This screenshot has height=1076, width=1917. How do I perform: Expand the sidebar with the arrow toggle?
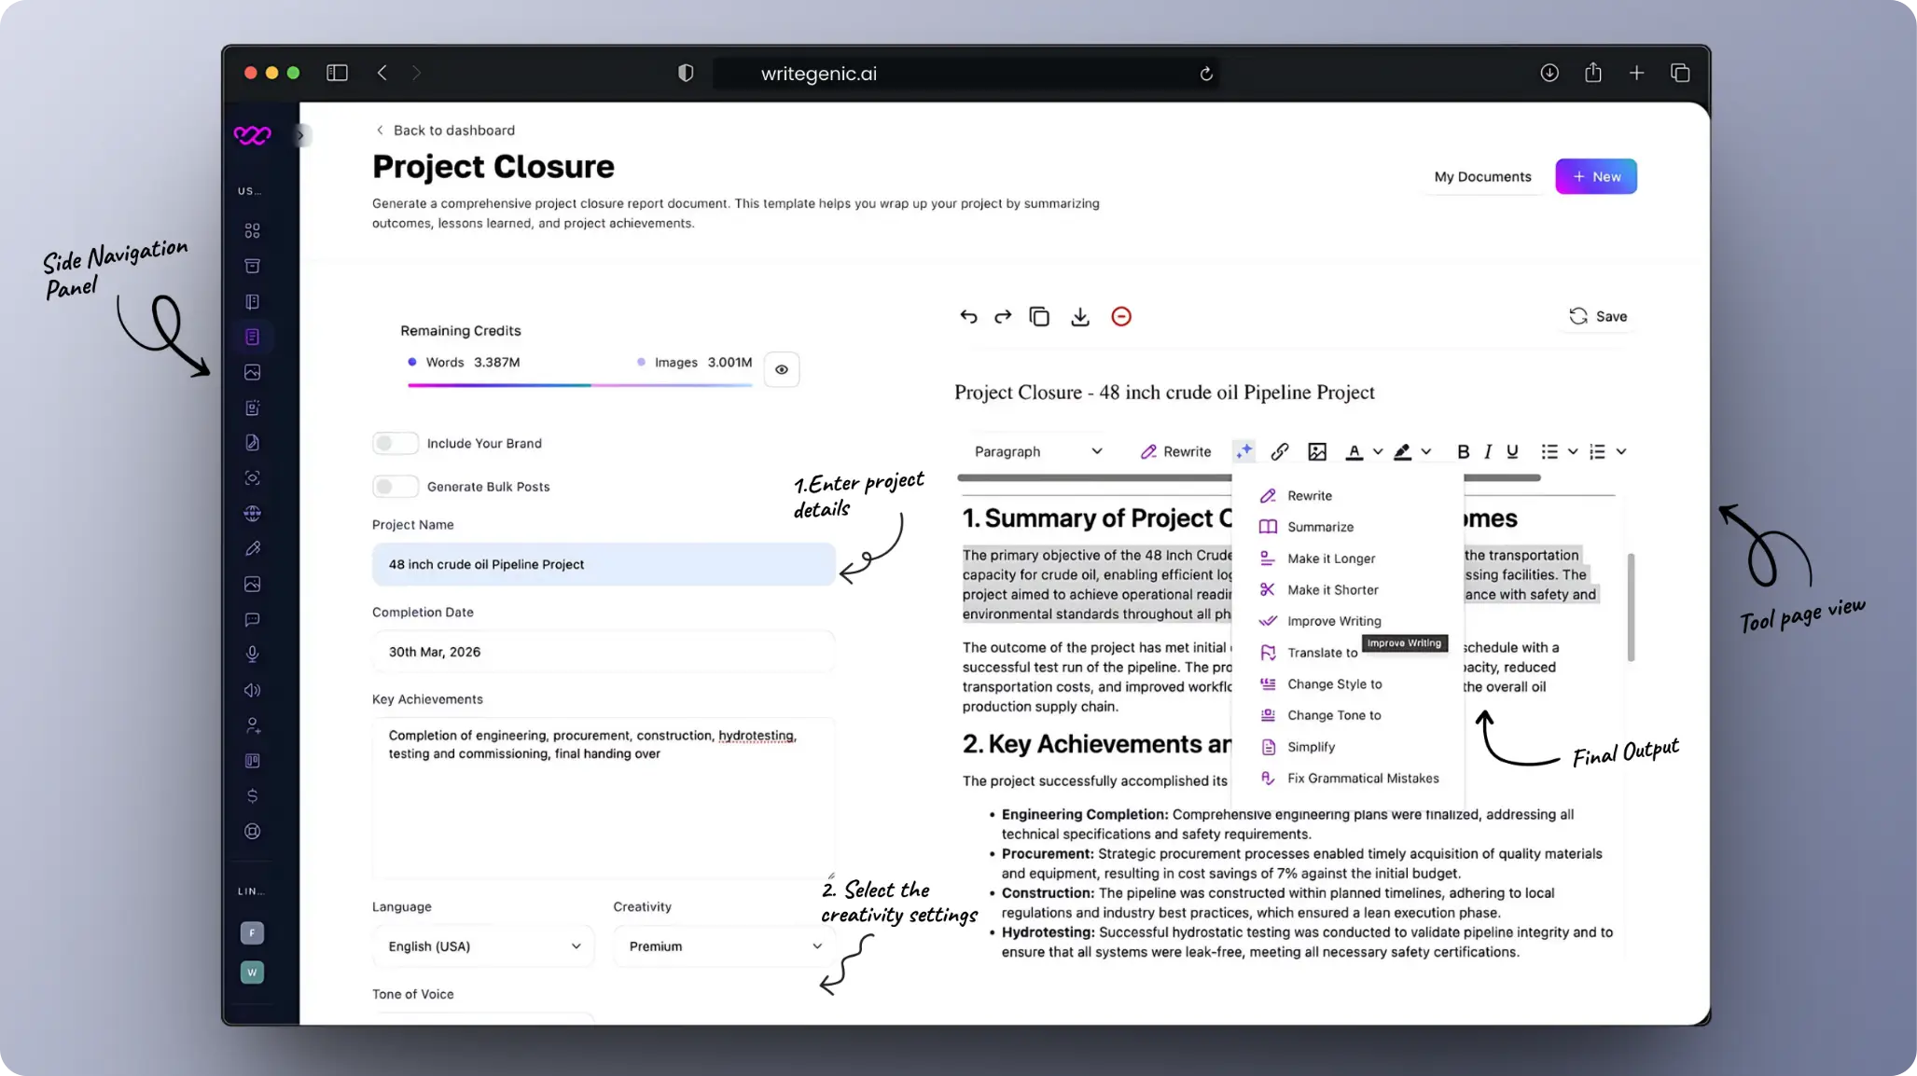click(300, 135)
